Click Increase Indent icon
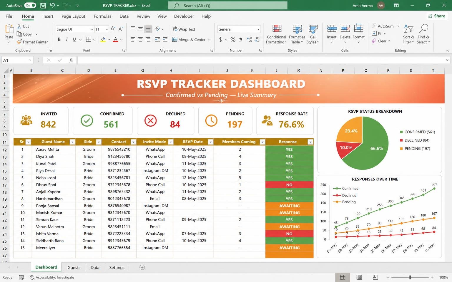The image size is (452, 282). pyautogui.click(x=165, y=39)
